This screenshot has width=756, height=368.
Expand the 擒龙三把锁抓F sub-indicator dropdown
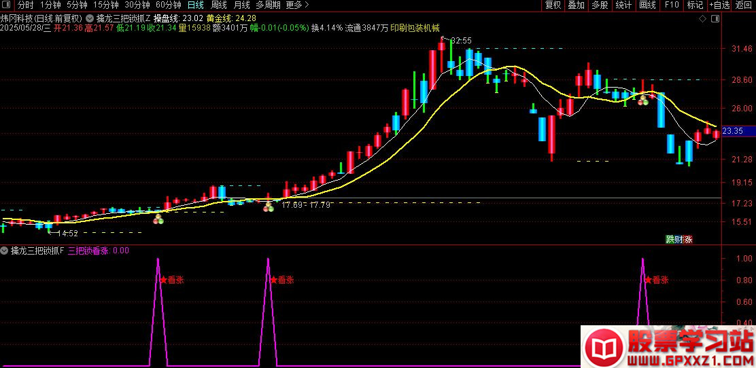tap(5, 251)
